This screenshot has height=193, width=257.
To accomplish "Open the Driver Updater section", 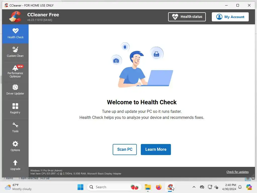I will click(15, 90).
